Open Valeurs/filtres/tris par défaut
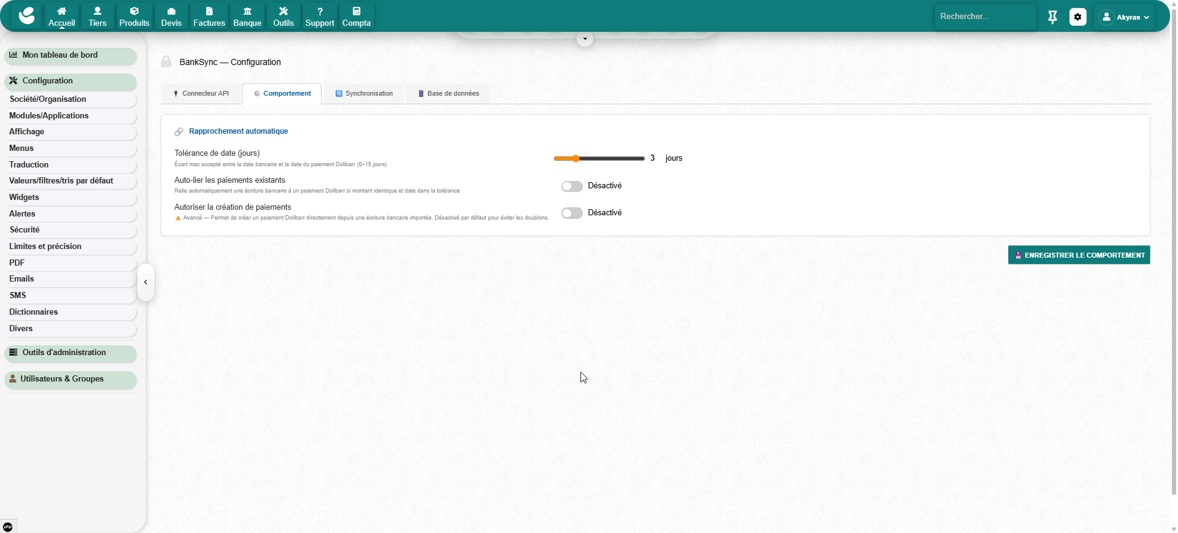1178x533 pixels. click(x=71, y=181)
